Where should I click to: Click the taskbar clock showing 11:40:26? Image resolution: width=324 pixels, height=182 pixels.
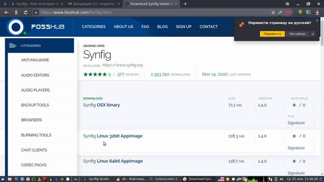point(302,179)
